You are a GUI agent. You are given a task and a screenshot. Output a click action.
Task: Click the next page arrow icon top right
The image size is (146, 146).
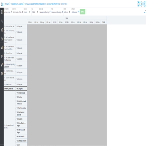tap(144, 4)
